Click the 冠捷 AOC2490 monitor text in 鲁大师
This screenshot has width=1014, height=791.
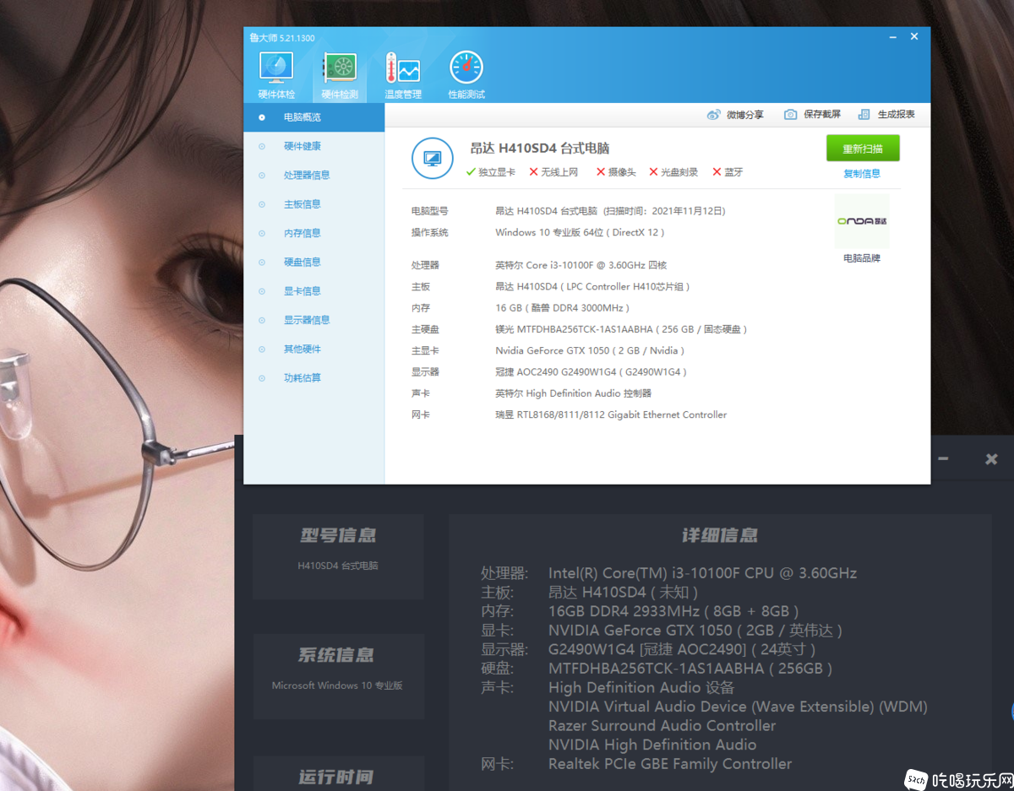point(591,372)
